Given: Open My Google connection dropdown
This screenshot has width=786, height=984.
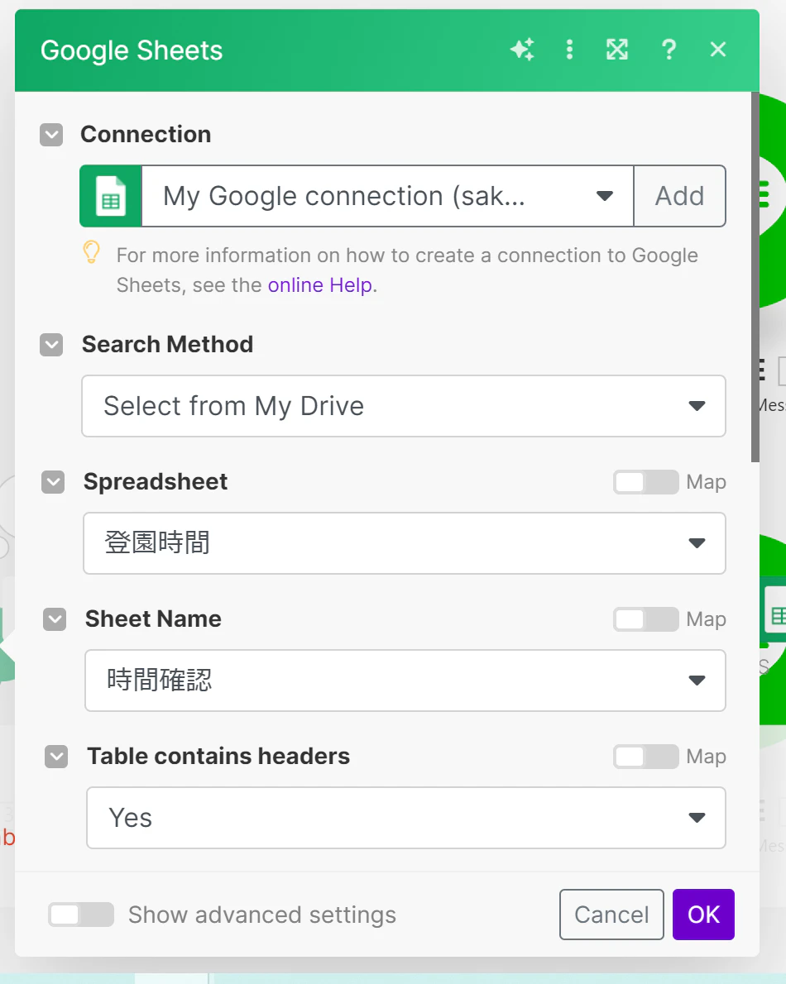Looking at the screenshot, I should 387,197.
